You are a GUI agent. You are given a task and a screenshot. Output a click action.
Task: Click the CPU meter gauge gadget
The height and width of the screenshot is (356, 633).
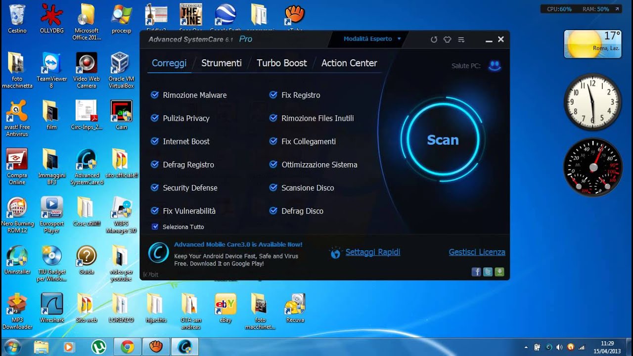(x=593, y=167)
